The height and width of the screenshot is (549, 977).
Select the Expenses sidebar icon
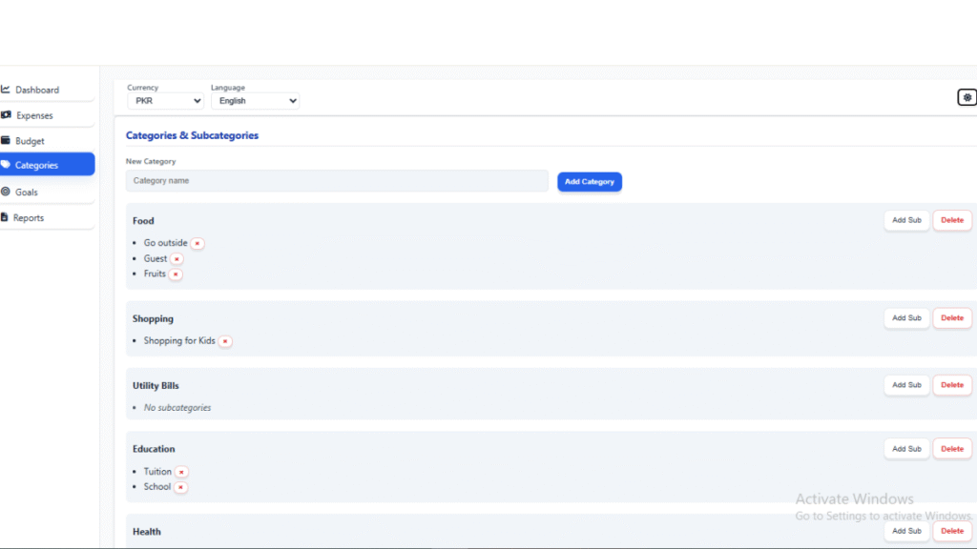(x=12, y=115)
